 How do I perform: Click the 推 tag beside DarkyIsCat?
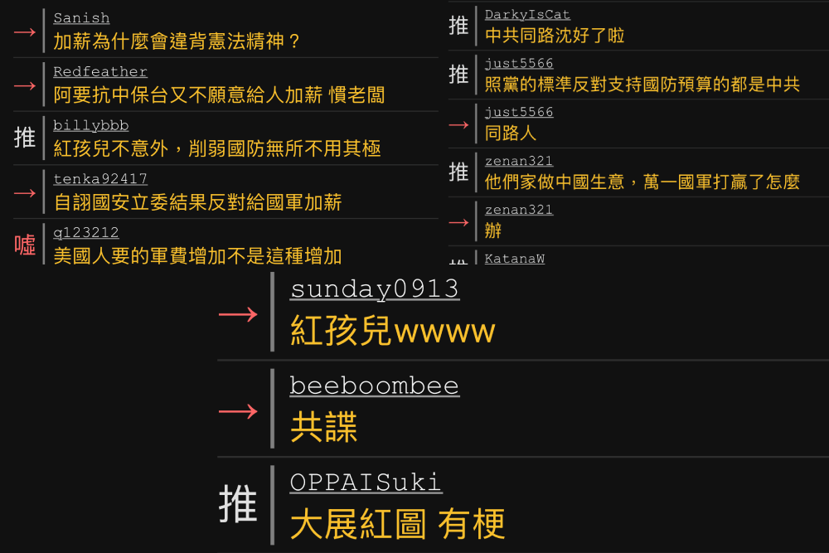458,26
